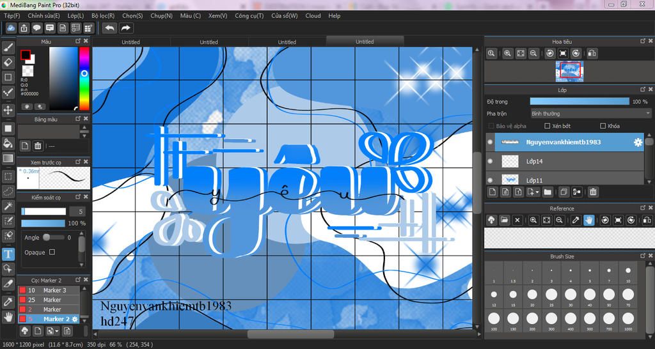Image resolution: width=655 pixels, height=349 pixels.
Task: Select the Hand tool in left toolbar
Action: [x=8, y=316]
